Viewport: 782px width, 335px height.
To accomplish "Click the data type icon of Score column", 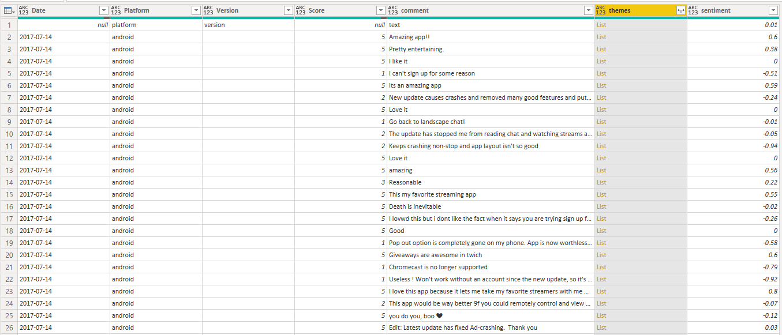I will 301,10.
